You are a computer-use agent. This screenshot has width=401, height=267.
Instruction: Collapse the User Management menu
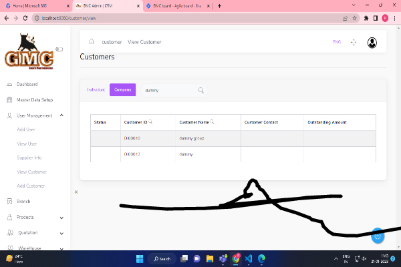61,115
